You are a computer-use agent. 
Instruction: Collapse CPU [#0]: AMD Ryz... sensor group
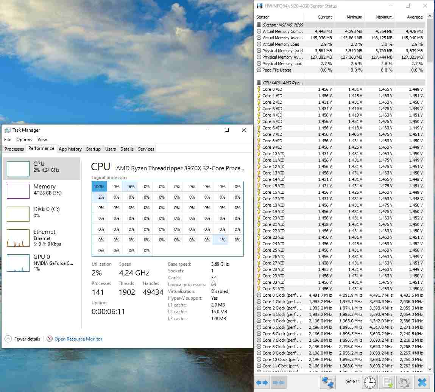tap(340, 82)
